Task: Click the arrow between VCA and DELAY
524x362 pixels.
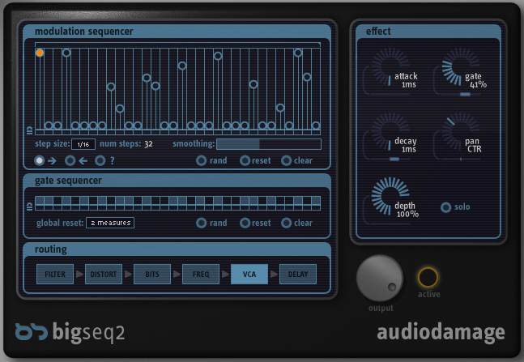Action: 274,274
